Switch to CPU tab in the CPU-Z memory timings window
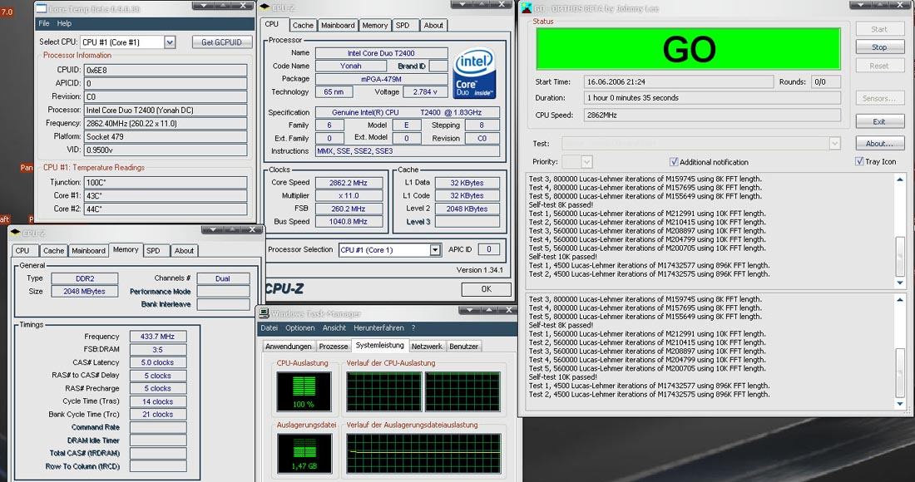The width and height of the screenshot is (915, 482). point(22,251)
